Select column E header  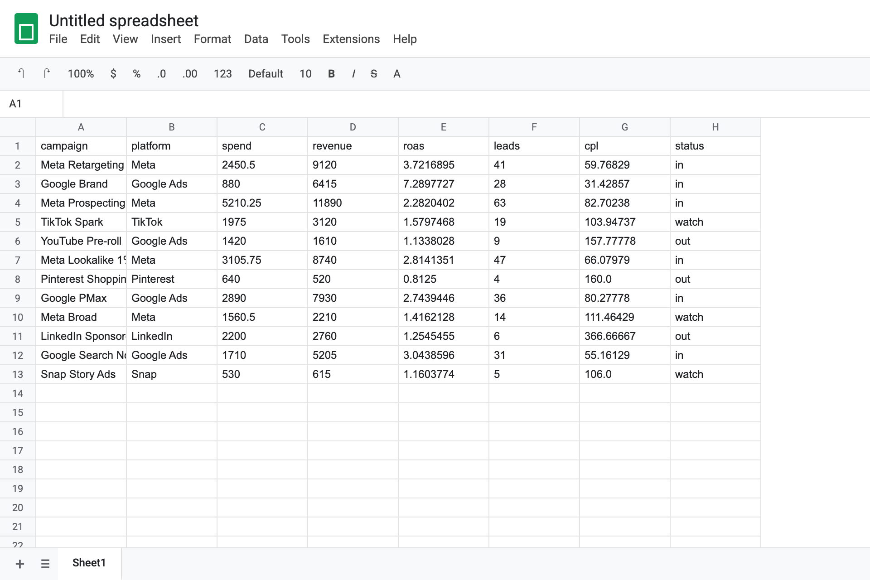click(444, 127)
